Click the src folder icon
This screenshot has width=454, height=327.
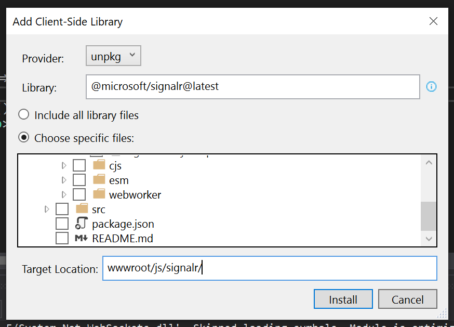point(82,210)
